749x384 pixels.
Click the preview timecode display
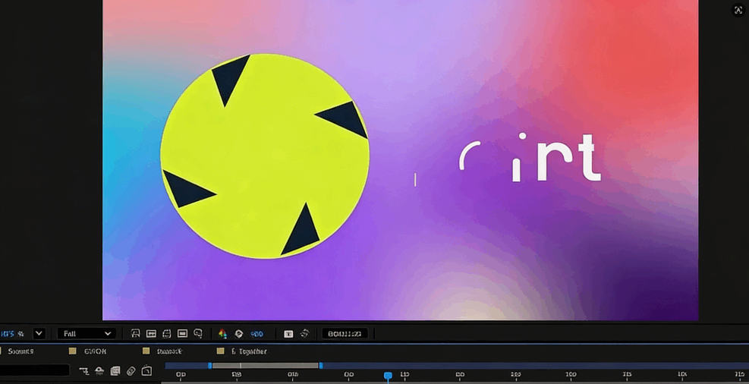coord(345,334)
